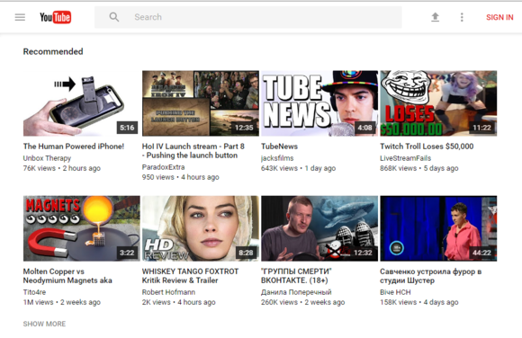Open the three-dot settings menu
Viewport: 522px width, 338px height.
tap(462, 17)
